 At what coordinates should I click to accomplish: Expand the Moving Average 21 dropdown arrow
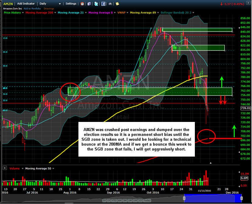point(86,13)
